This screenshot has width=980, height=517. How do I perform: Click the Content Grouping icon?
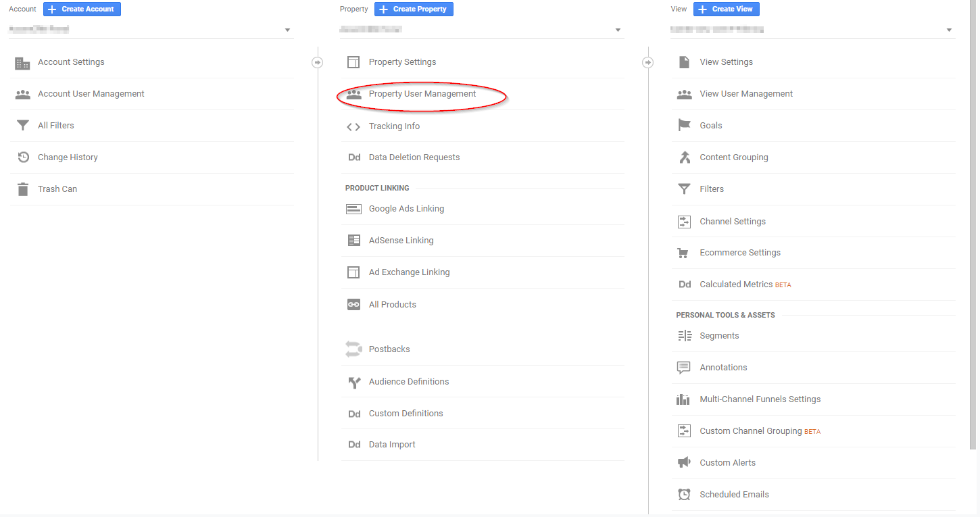[685, 157]
